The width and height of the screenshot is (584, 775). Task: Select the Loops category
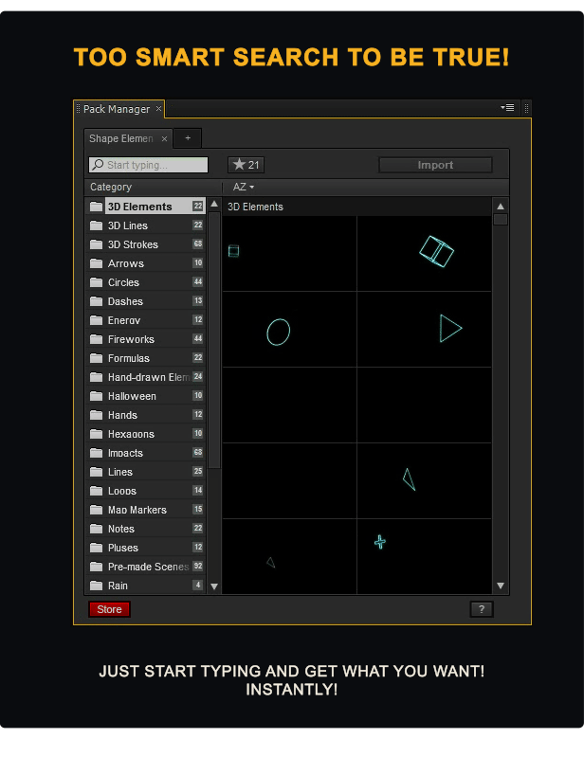[147, 491]
